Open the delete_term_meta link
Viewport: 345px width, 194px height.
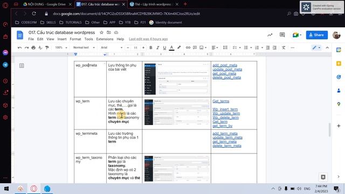click(227, 145)
